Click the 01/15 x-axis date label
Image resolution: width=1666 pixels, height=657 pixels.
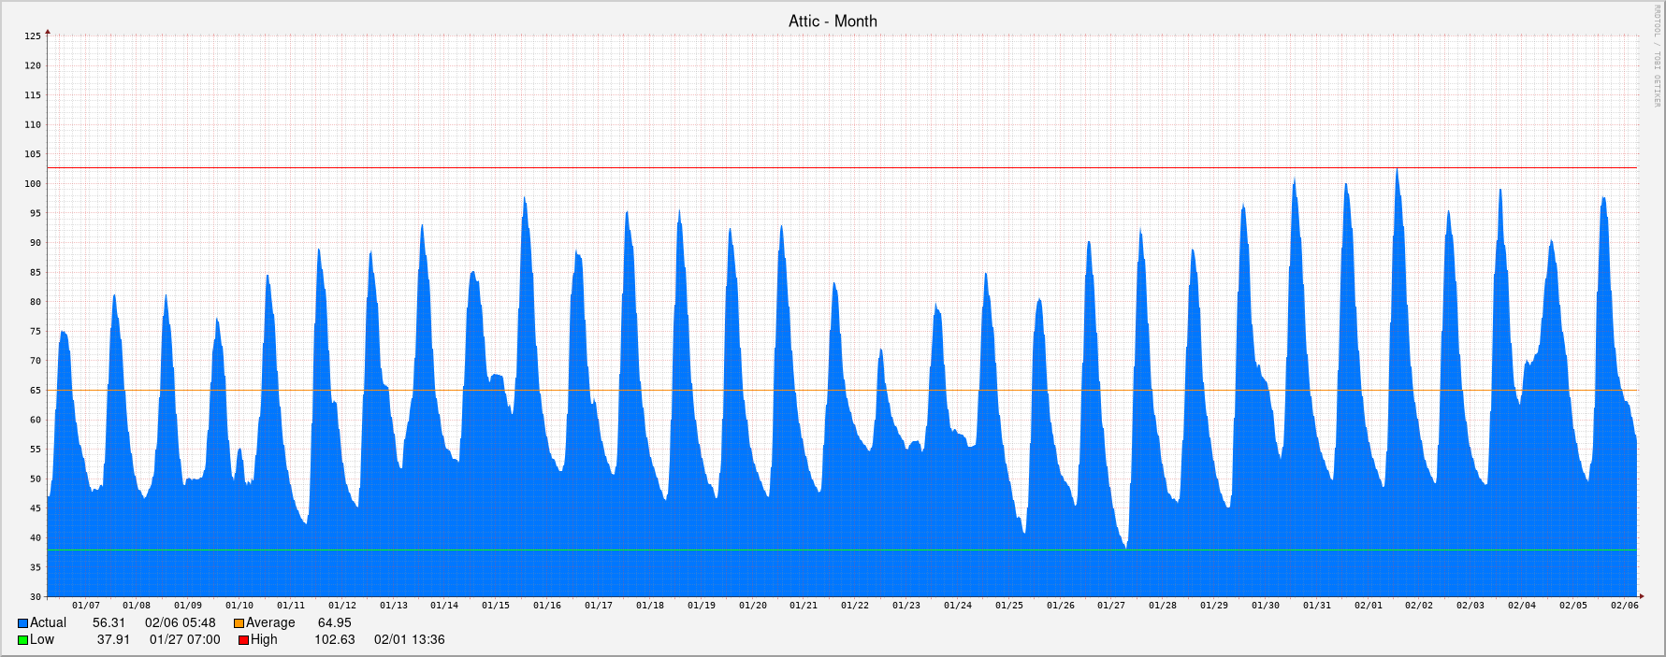pyautogui.click(x=496, y=606)
